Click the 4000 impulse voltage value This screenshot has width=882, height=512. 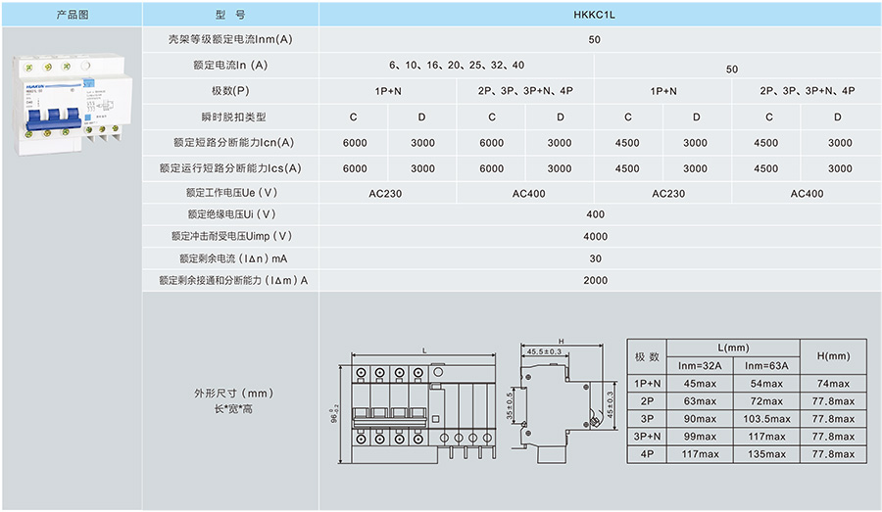point(595,237)
